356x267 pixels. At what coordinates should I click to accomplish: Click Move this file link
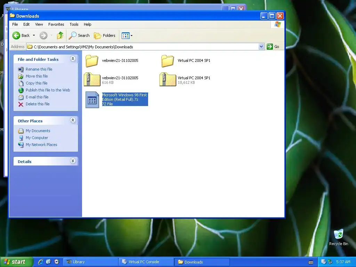[37, 76]
